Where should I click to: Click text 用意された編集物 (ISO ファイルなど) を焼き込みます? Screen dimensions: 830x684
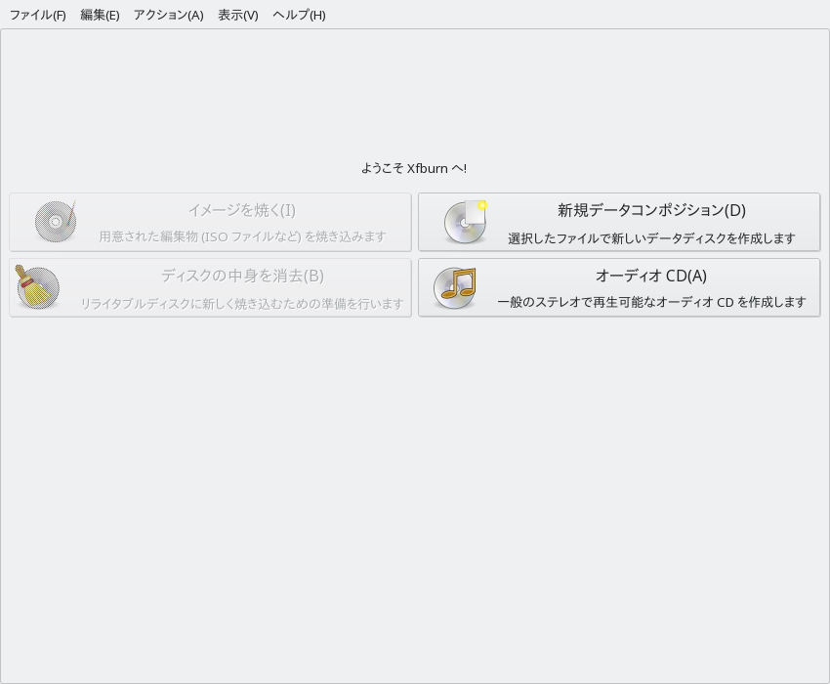click(242, 236)
